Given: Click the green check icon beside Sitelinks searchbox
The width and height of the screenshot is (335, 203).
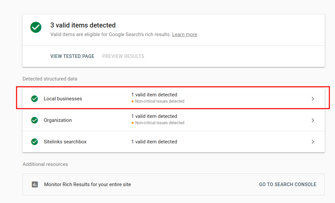Looking at the screenshot, I should point(34,141).
